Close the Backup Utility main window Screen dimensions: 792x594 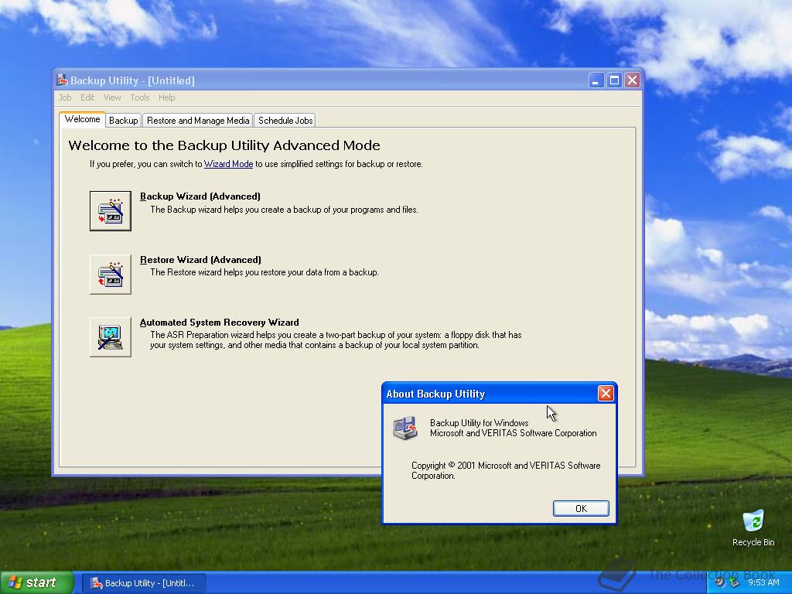pos(632,80)
